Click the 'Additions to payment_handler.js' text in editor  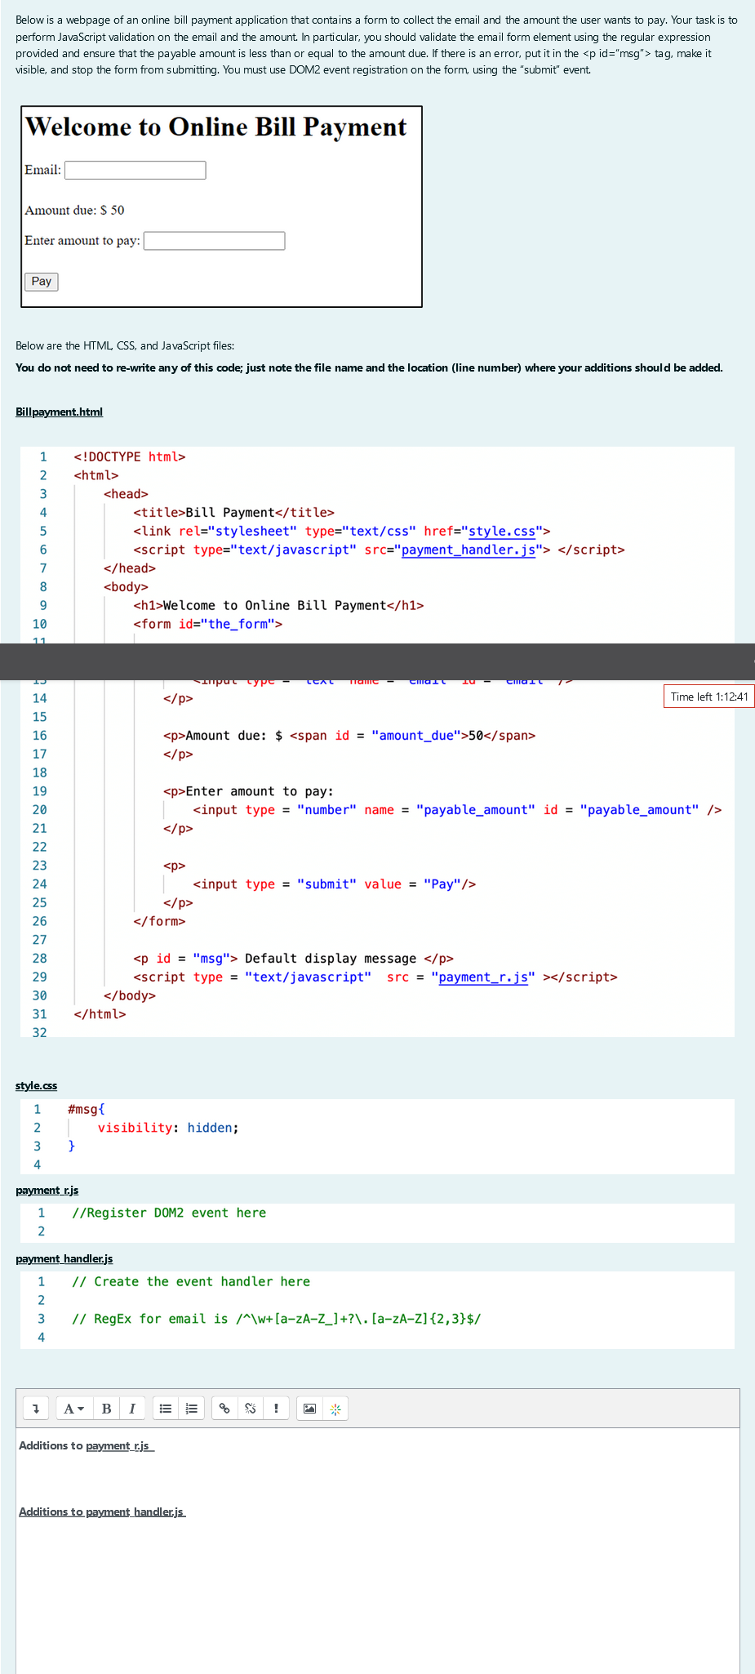pyautogui.click(x=102, y=1511)
